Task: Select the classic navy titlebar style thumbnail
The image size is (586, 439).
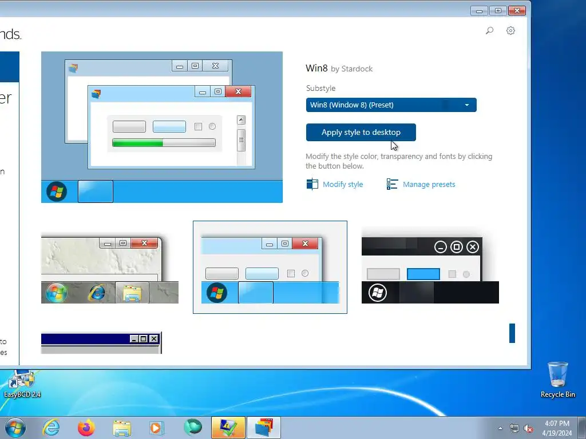Action: point(101,343)
